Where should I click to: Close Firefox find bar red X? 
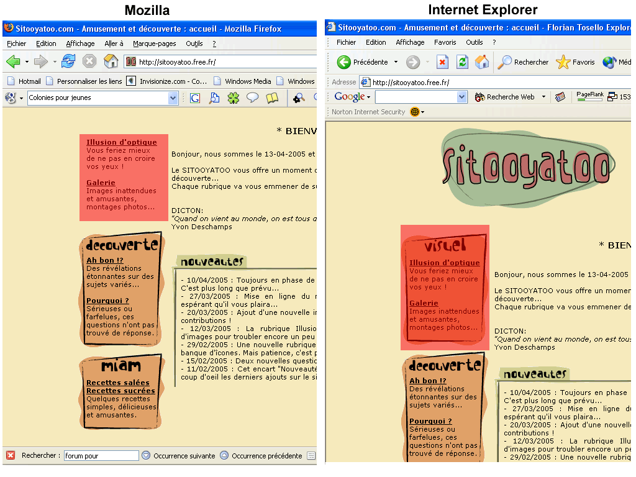(x=11, y=455)
